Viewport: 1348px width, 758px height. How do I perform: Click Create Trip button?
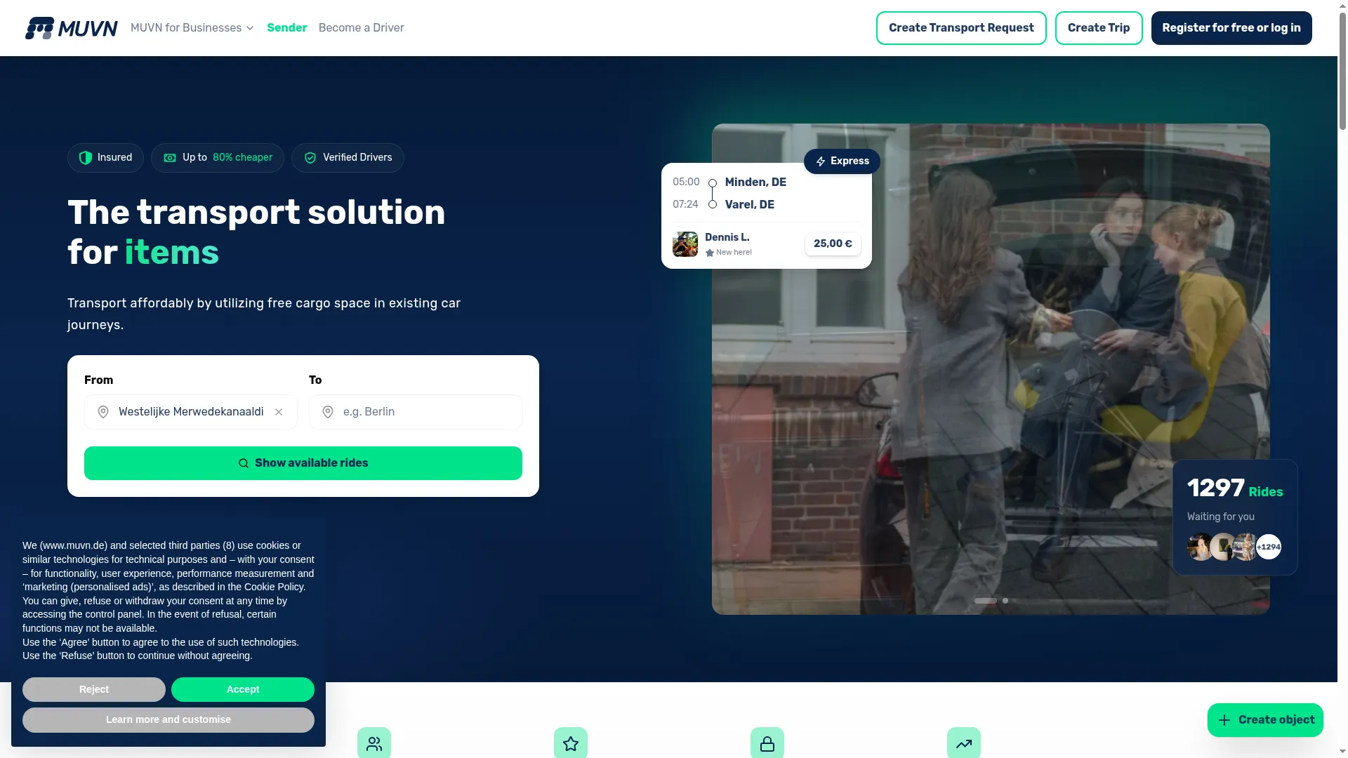click(1099, 28)
